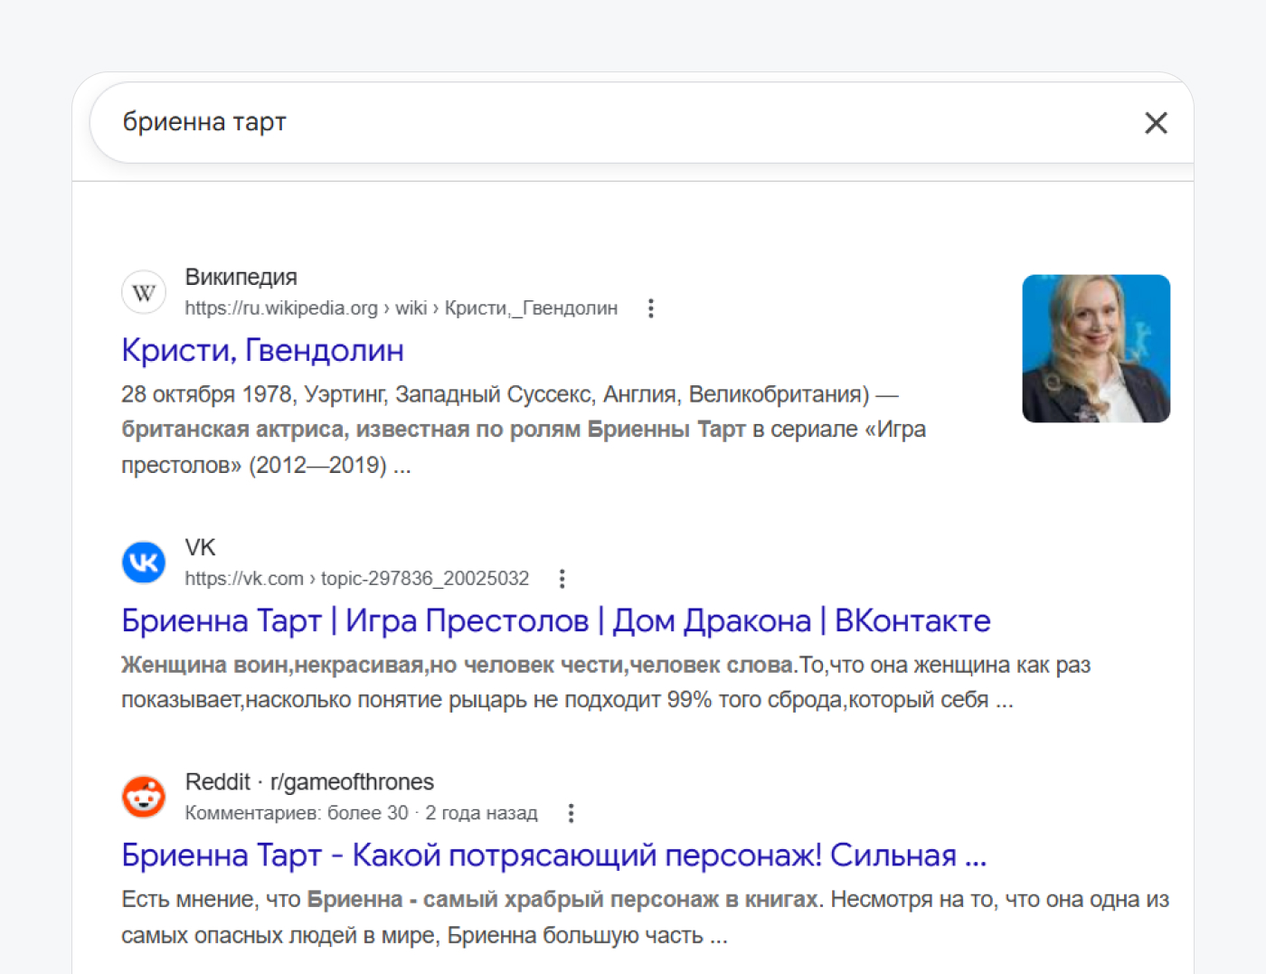Clear the search query with the X icon
Viewport: 1266px width, 974px height.
pos(1156,123)
